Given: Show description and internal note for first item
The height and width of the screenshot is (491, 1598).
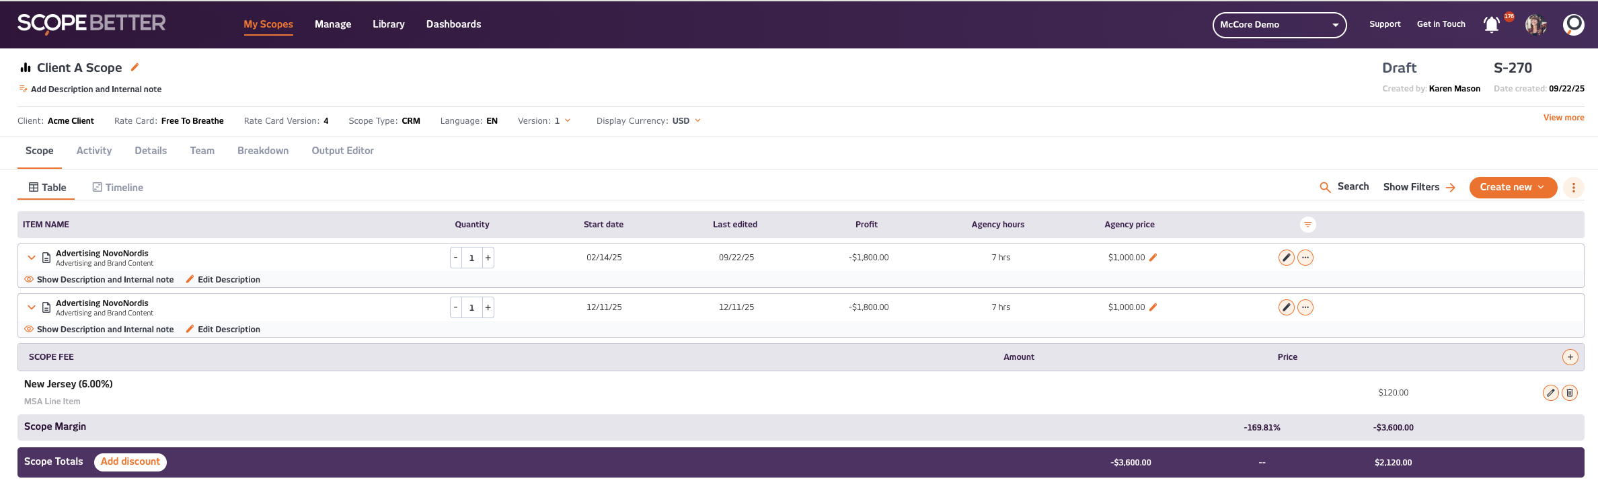Looking at the screenshot, I should pos(99,280).
